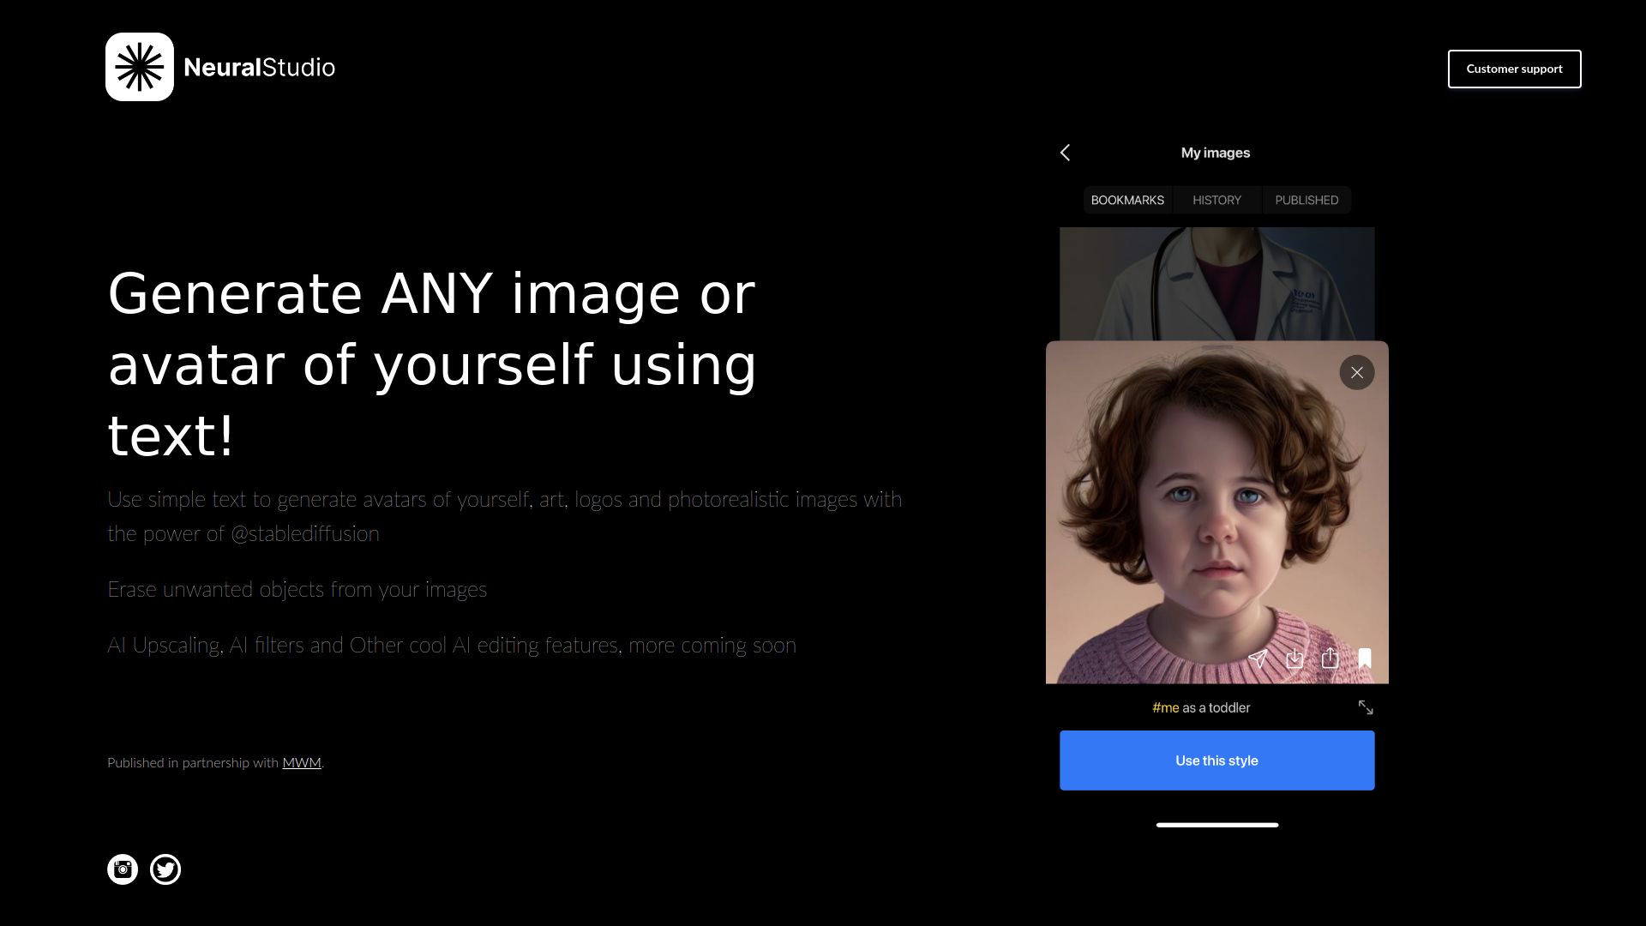Open the Twitter bird icon
The image size is (1646, 926).
click(x=165, y=869)
